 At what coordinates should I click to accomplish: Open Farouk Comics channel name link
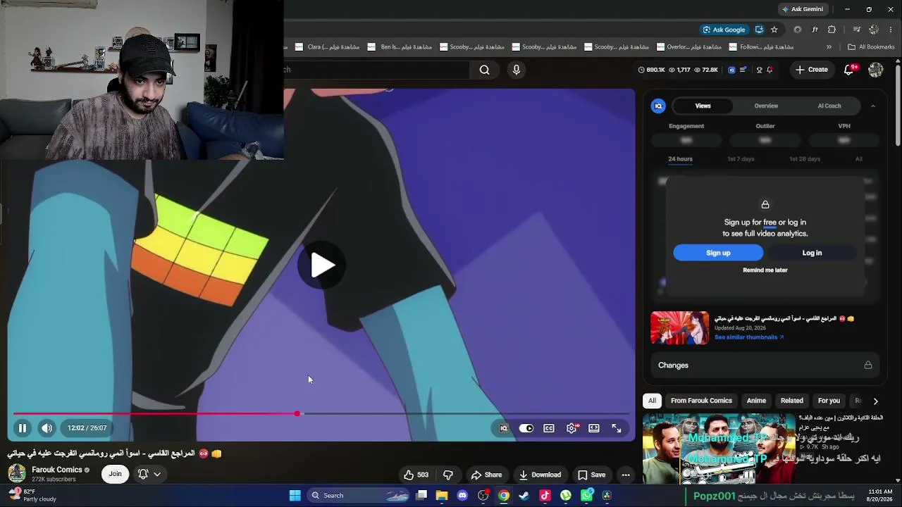[x=57, y=470]
